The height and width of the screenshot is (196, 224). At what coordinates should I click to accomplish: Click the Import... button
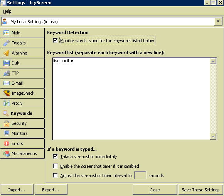point(17,190)
